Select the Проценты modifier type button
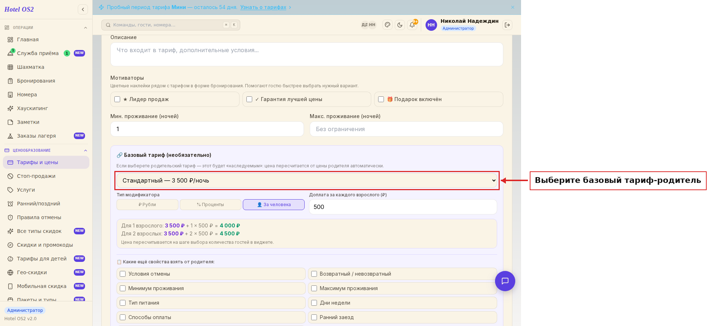Image resolution: width=715 pixels, height=326 pixels. 211,205
